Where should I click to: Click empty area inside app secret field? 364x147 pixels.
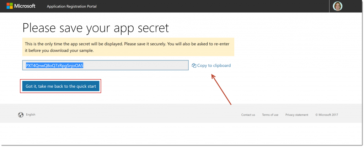[x=142, y=65]
